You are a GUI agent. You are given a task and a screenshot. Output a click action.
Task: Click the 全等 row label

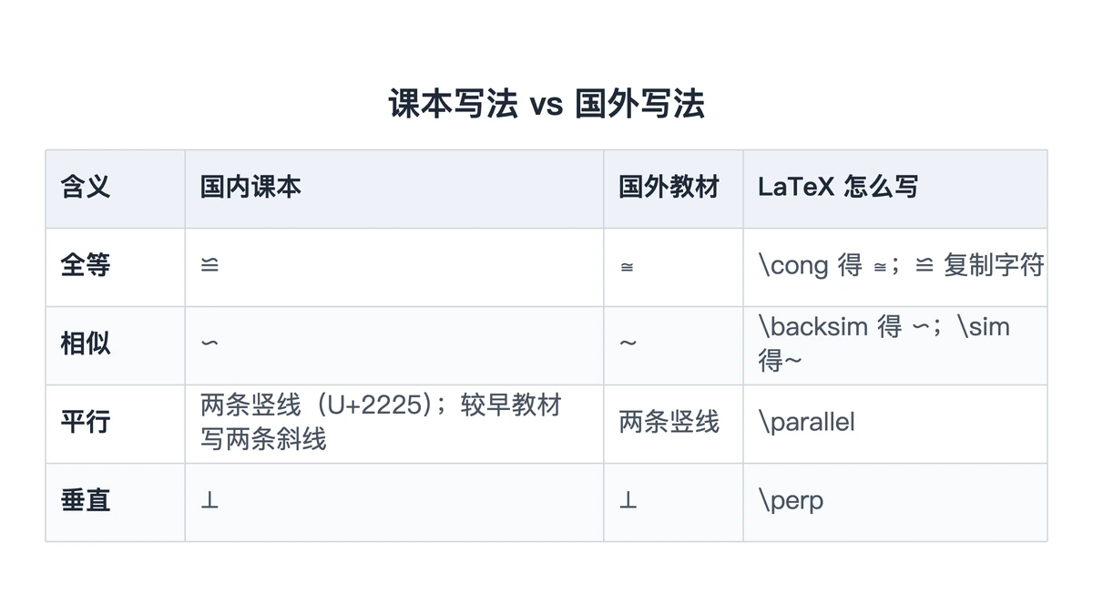point(86,266)
